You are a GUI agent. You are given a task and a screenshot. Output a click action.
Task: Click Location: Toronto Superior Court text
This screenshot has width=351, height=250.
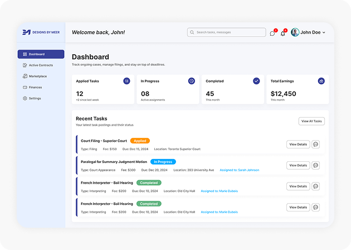177,149
